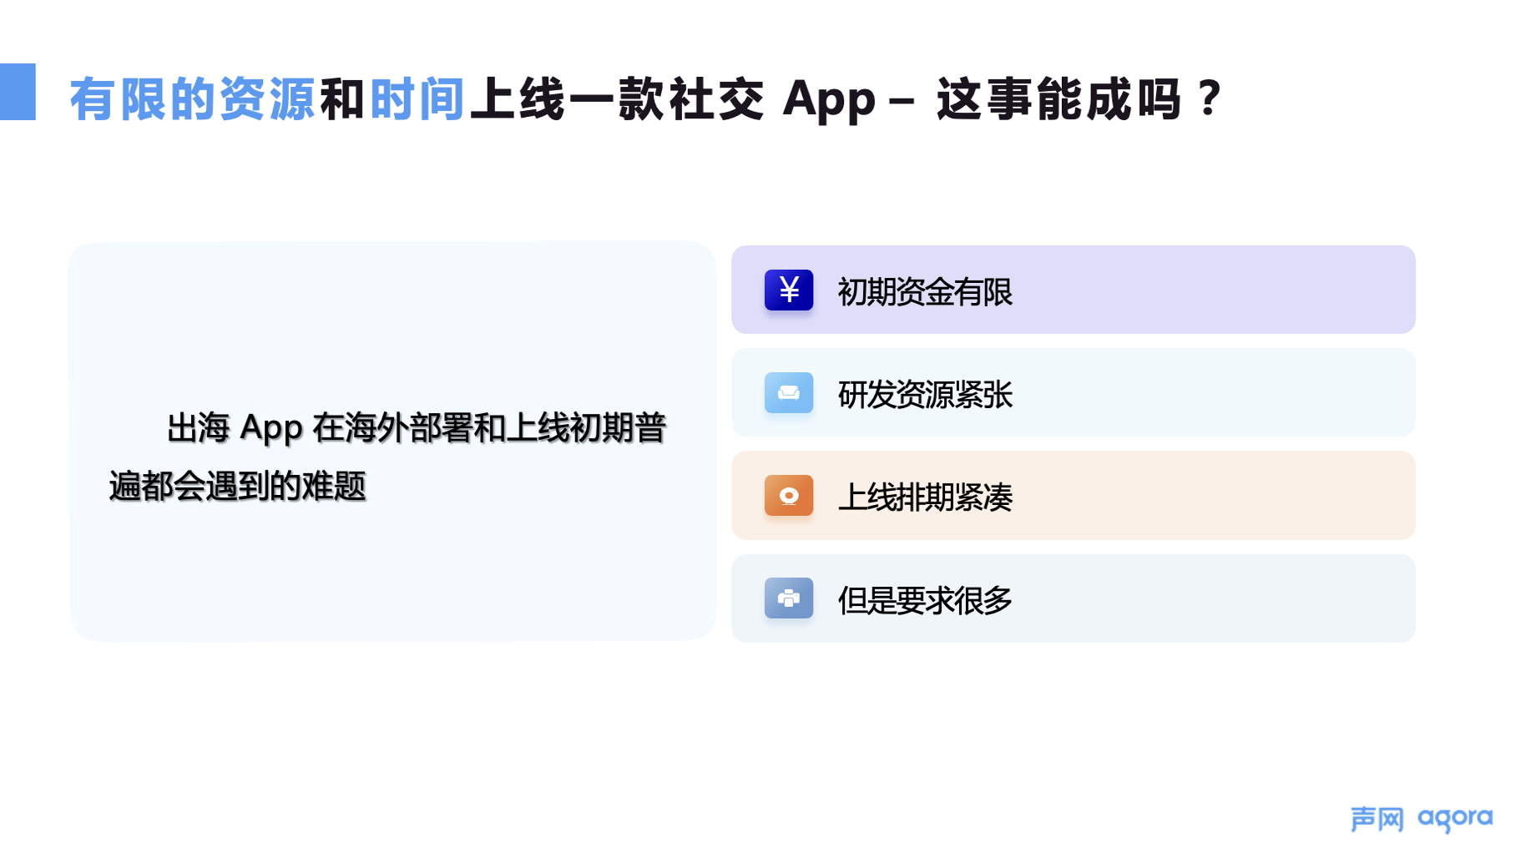
Task: Click the 有限的资源 blue heading text
Action: coord(192,99)
